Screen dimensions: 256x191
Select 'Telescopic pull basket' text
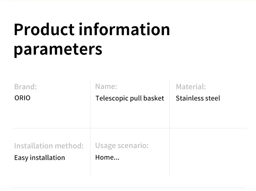130,98
